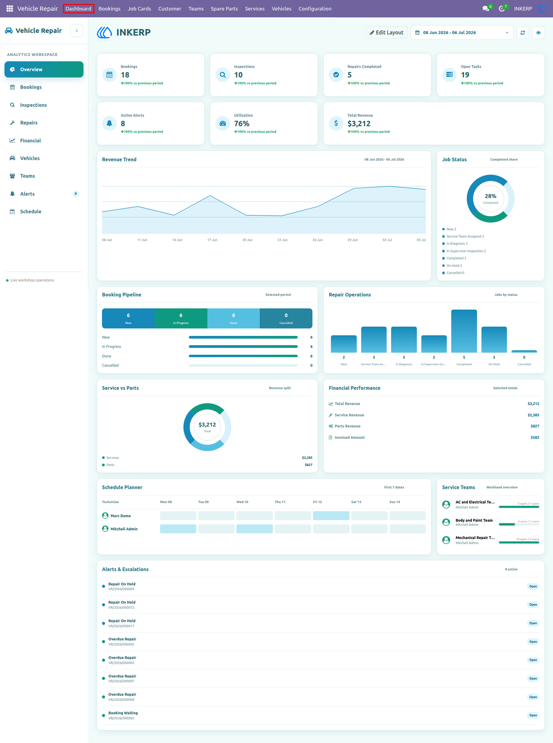Screen dimensions: 553x743
Task: Go to Inspections in the sidebar
Action: coord(44,105)
